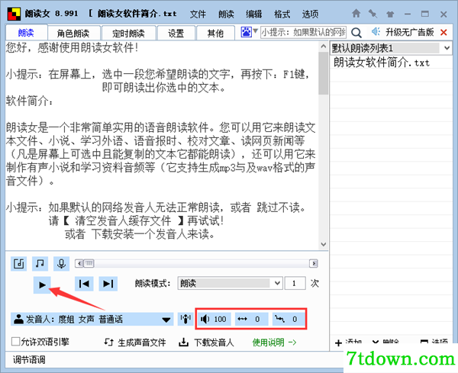The image size is (458, 373).
Task: Click progress slider left arrow
Action: (79, 264)
